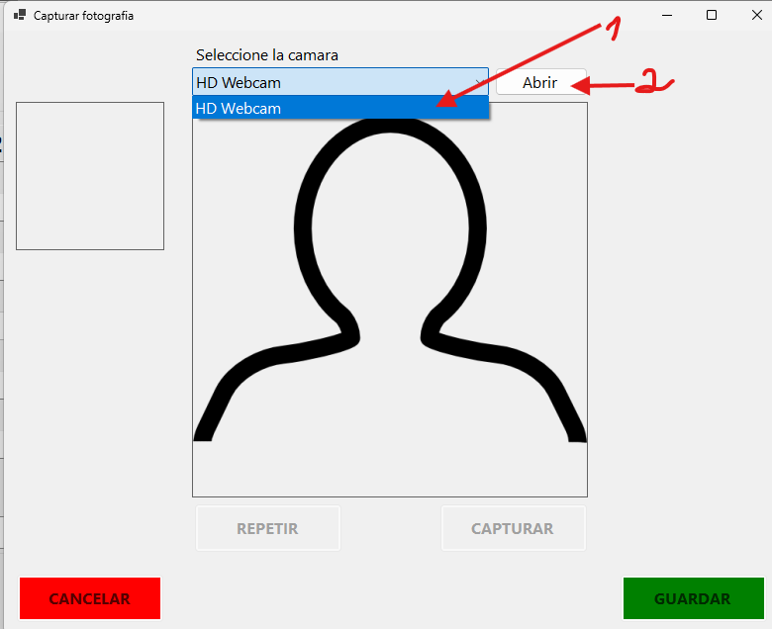Close the Capturar fotografia window
The image size is (772, 629).
coord(756,16)
